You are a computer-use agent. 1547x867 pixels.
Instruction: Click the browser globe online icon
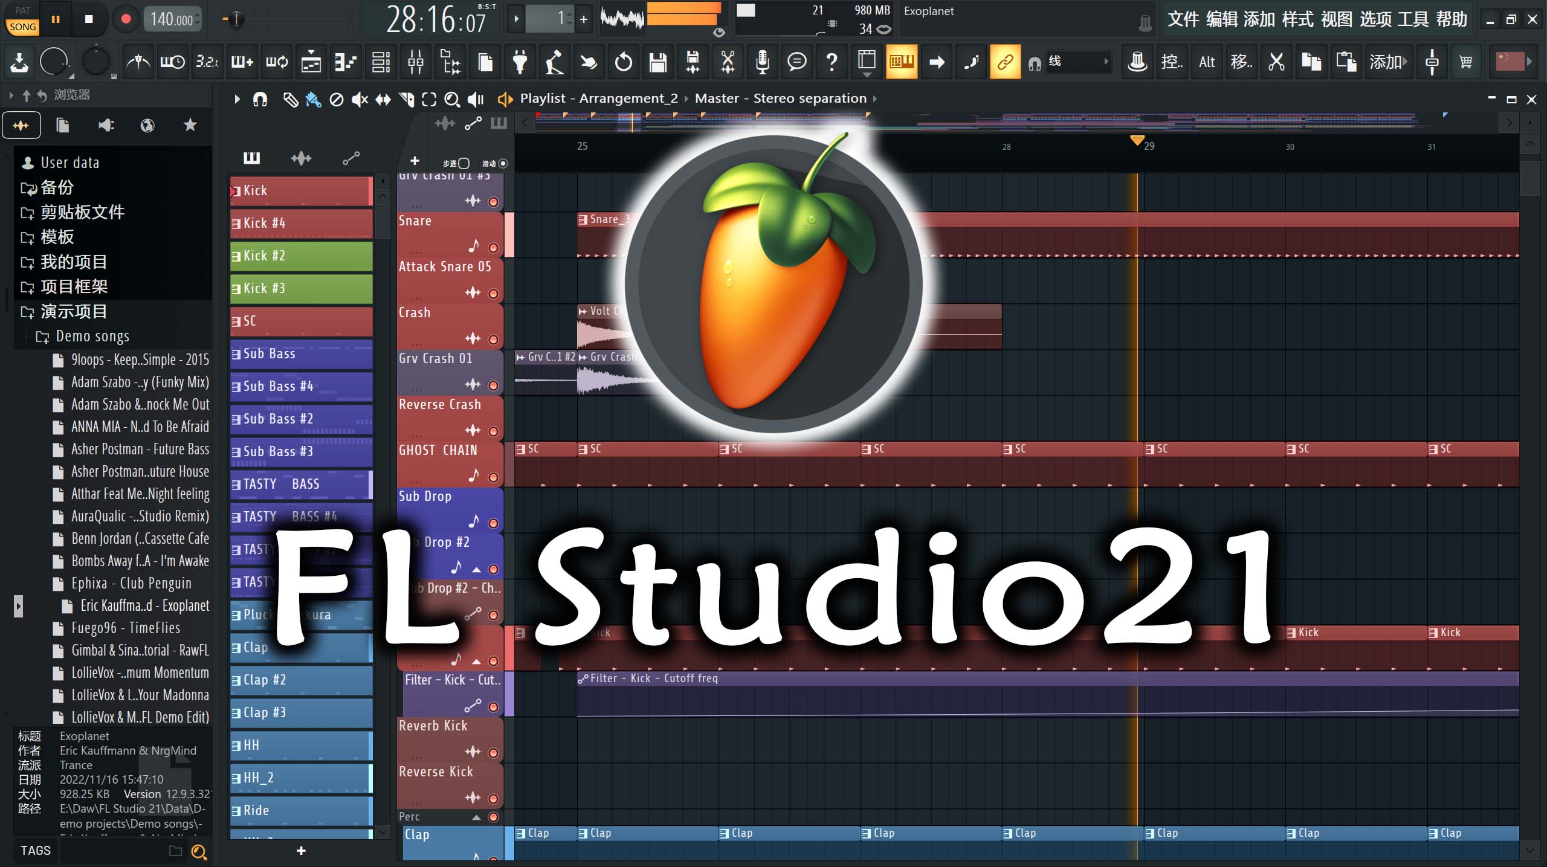tap(147, 125)
